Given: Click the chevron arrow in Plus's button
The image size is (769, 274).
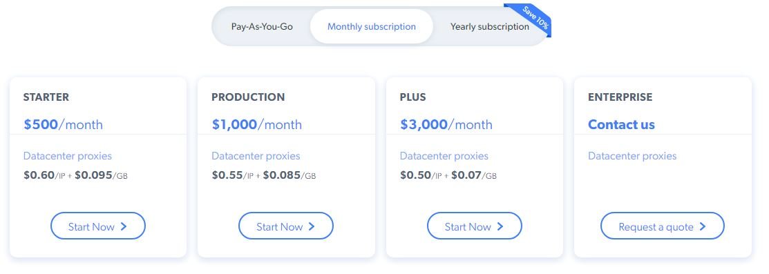Looking at the screenshot, I should (500, 226).
